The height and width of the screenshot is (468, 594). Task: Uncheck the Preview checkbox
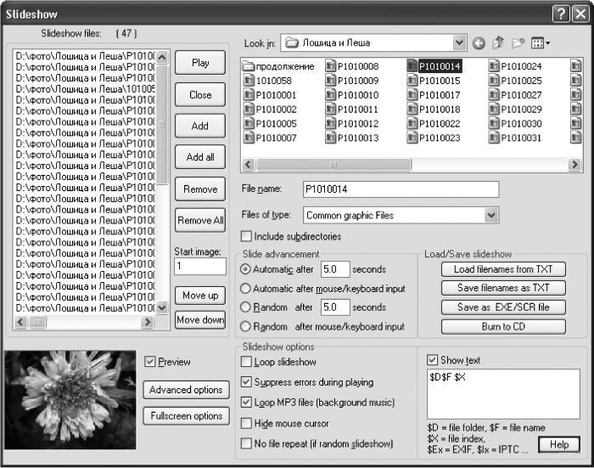click(x=150, y=362)
